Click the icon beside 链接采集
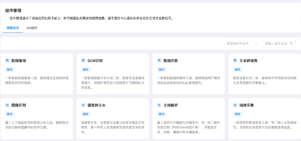 235,105
